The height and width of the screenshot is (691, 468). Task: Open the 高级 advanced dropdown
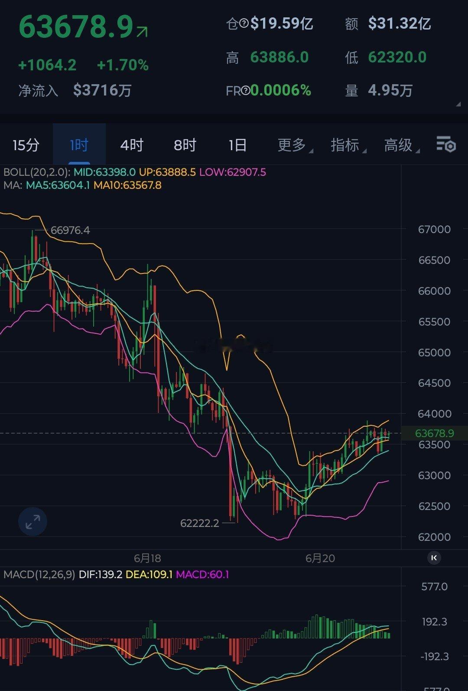(x=402, y=145)
